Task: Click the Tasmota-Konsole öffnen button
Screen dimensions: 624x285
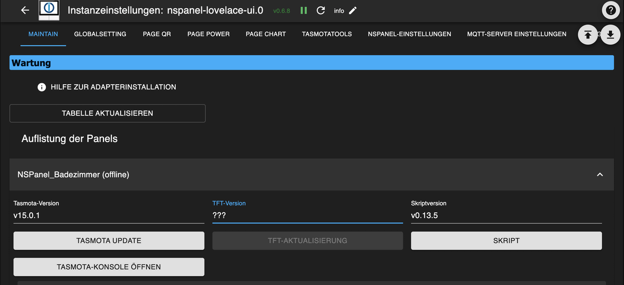Action: [109, 267]
